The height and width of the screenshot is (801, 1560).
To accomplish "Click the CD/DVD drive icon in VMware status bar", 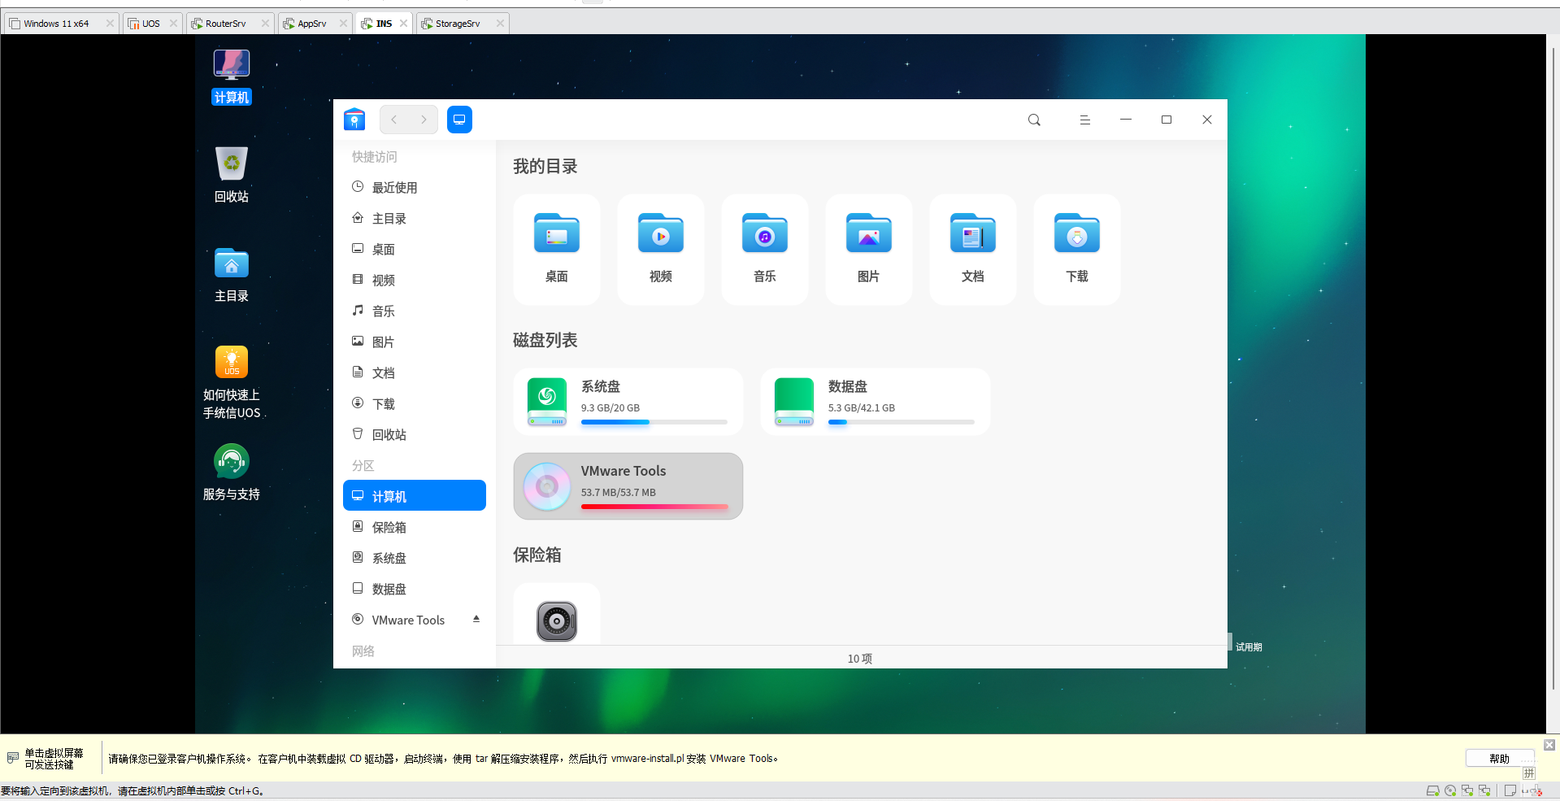I will pos(1450,790).
